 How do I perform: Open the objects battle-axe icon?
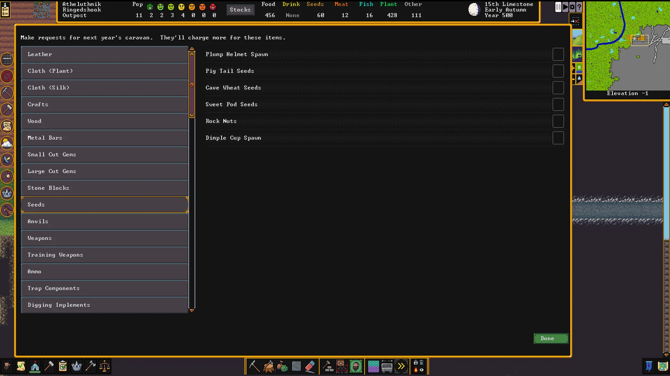click(91, 366)
